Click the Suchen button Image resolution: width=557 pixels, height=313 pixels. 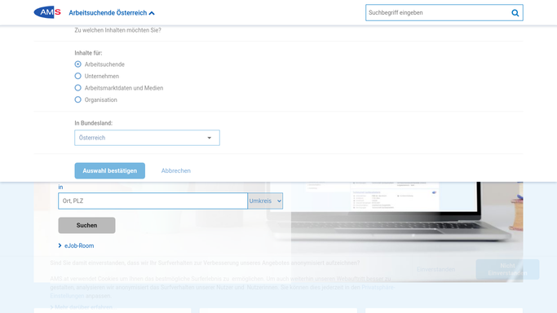[x=86, y=225]
